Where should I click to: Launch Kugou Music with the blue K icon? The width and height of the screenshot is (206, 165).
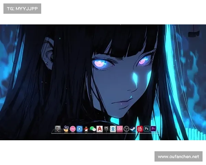pos(79,129)
